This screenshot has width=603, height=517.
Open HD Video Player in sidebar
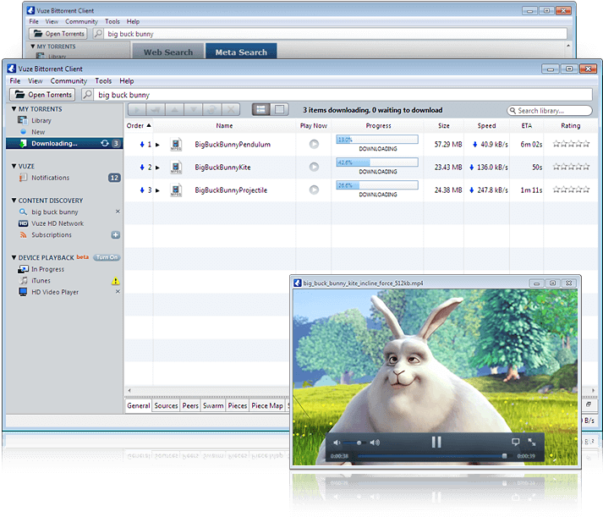coord(55,292)
